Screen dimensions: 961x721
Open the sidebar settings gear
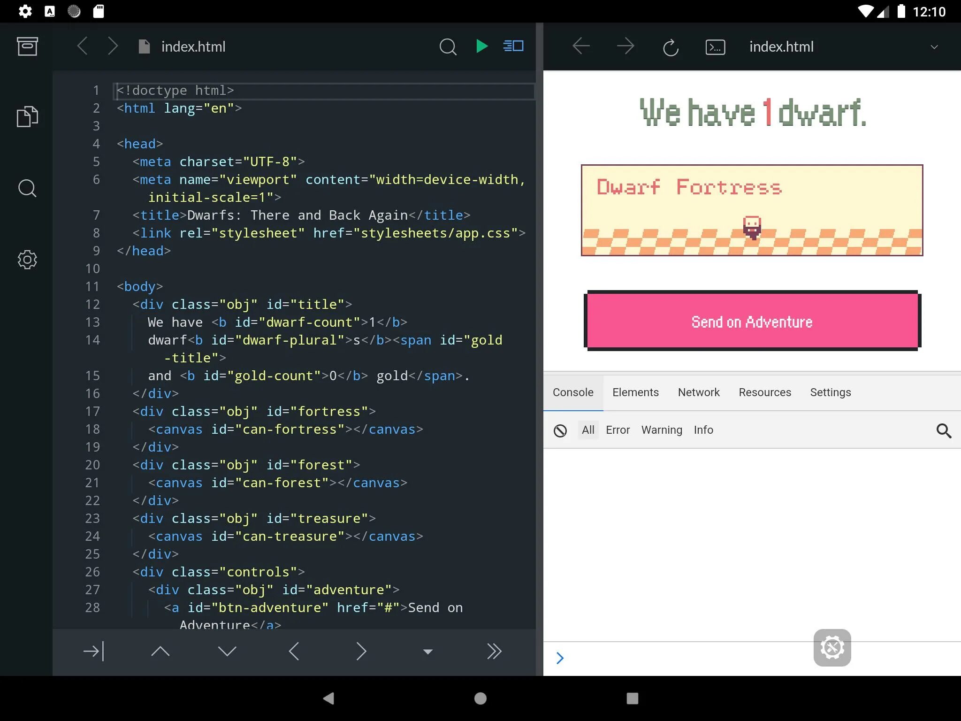27,259
